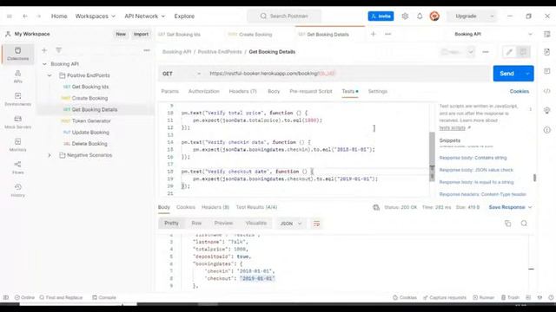Open the request more actions ellipsis
This screenshot has height=312, width=556.
tap(486, 52)
